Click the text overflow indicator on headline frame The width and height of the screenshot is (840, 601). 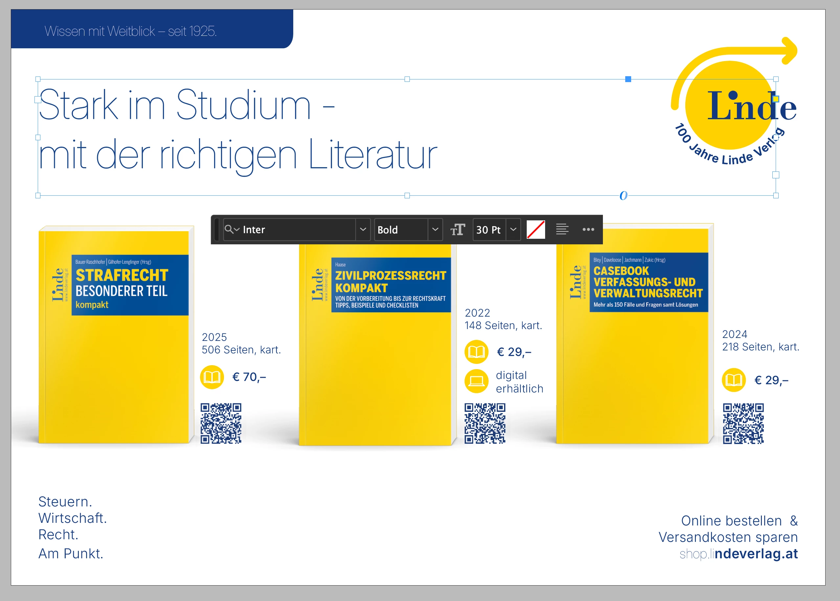click(x=624, y=195)
